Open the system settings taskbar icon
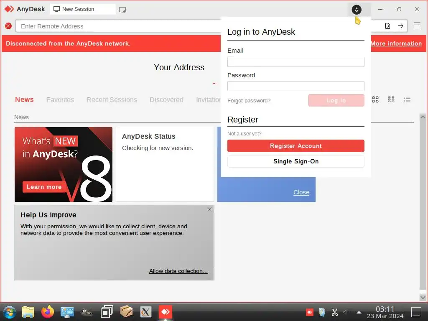 click(67, 312)
